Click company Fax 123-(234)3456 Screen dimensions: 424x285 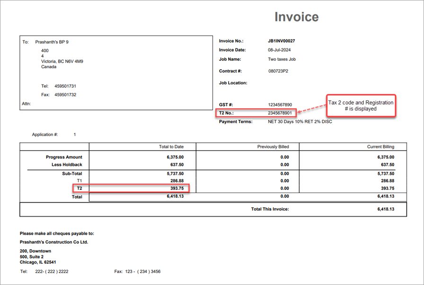[143, 271]
